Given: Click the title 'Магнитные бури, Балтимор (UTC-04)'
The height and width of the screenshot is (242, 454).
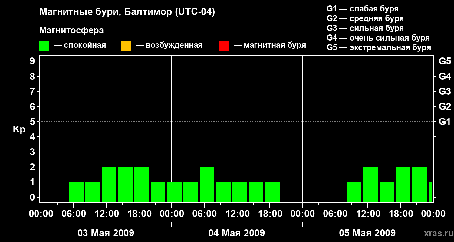Looking at the screenshot, I should [x=127, y=12].
